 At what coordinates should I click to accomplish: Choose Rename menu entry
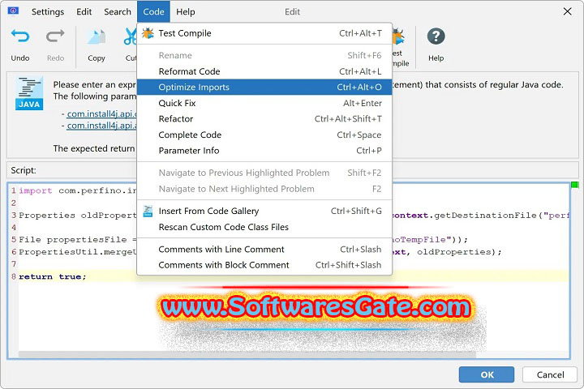coord(264,55)
